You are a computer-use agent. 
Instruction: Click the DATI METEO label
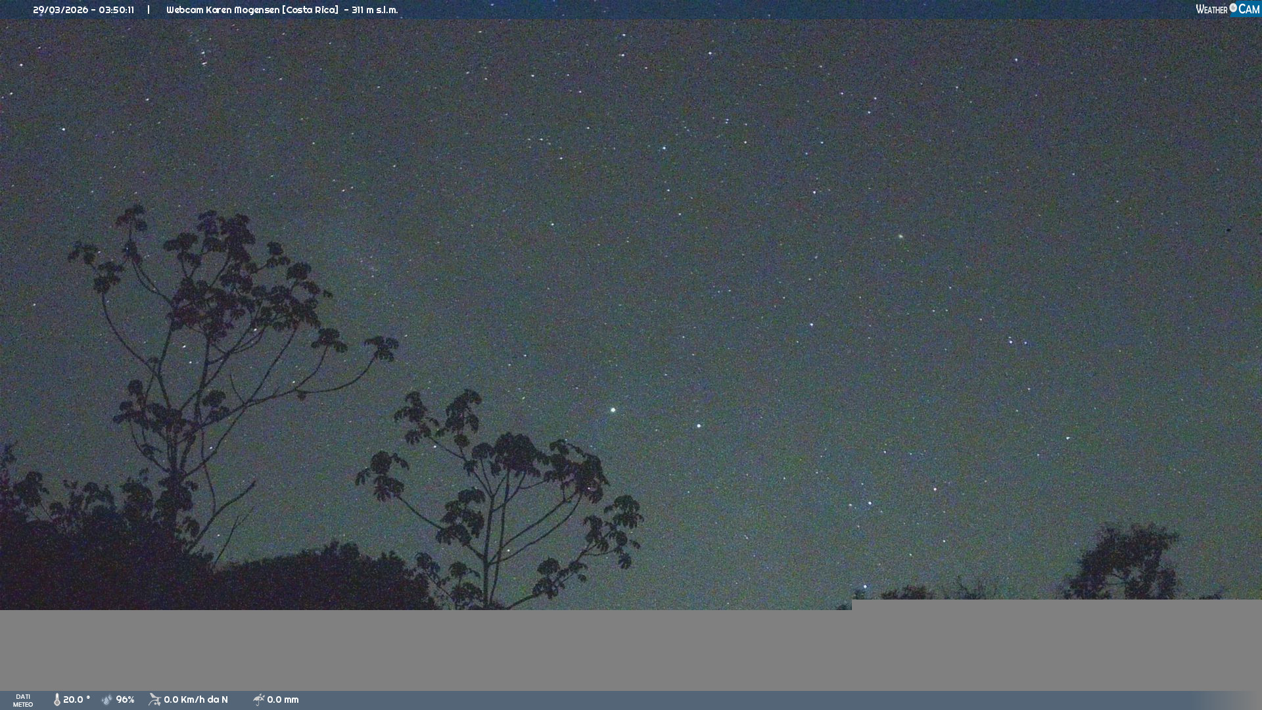23,700
